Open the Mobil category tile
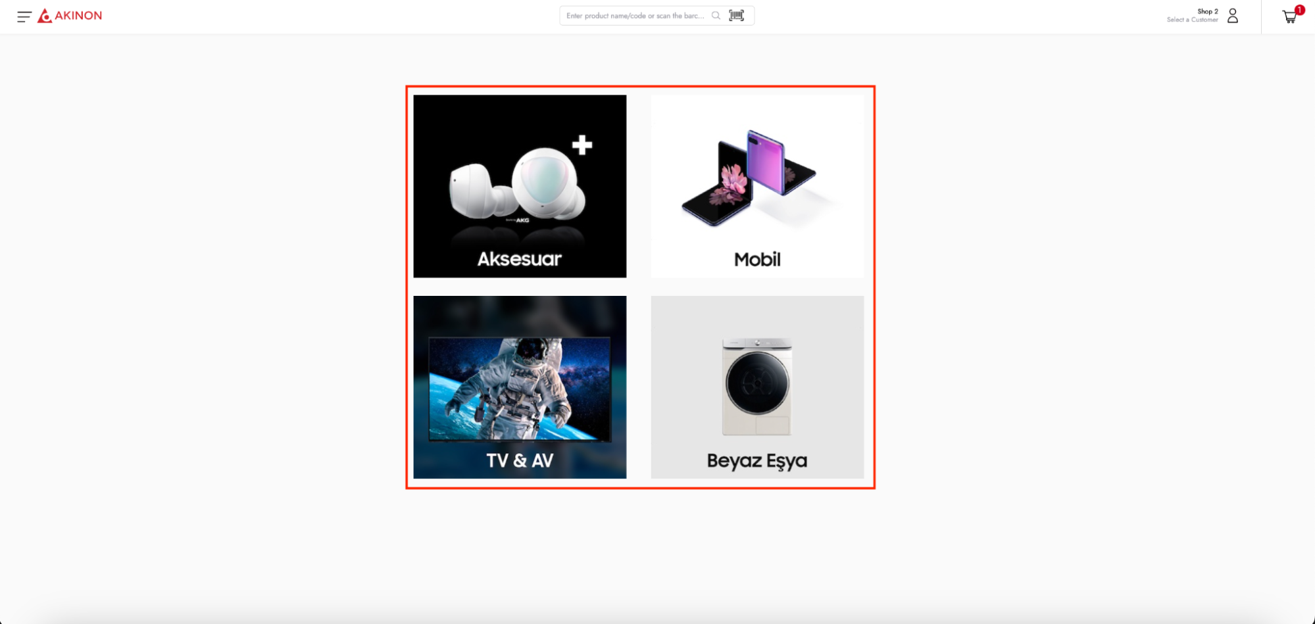The height and width of the screenshot is (624, 1315). coord(757,186)
